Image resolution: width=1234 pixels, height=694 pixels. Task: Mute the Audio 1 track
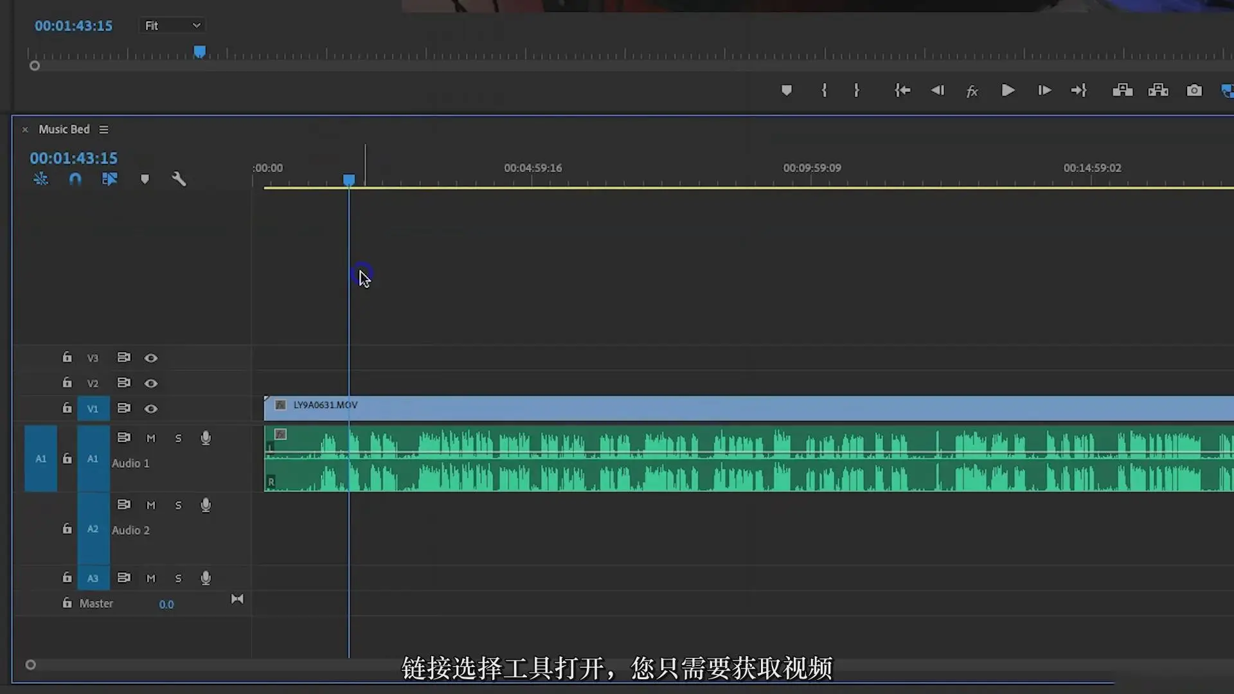151,438
